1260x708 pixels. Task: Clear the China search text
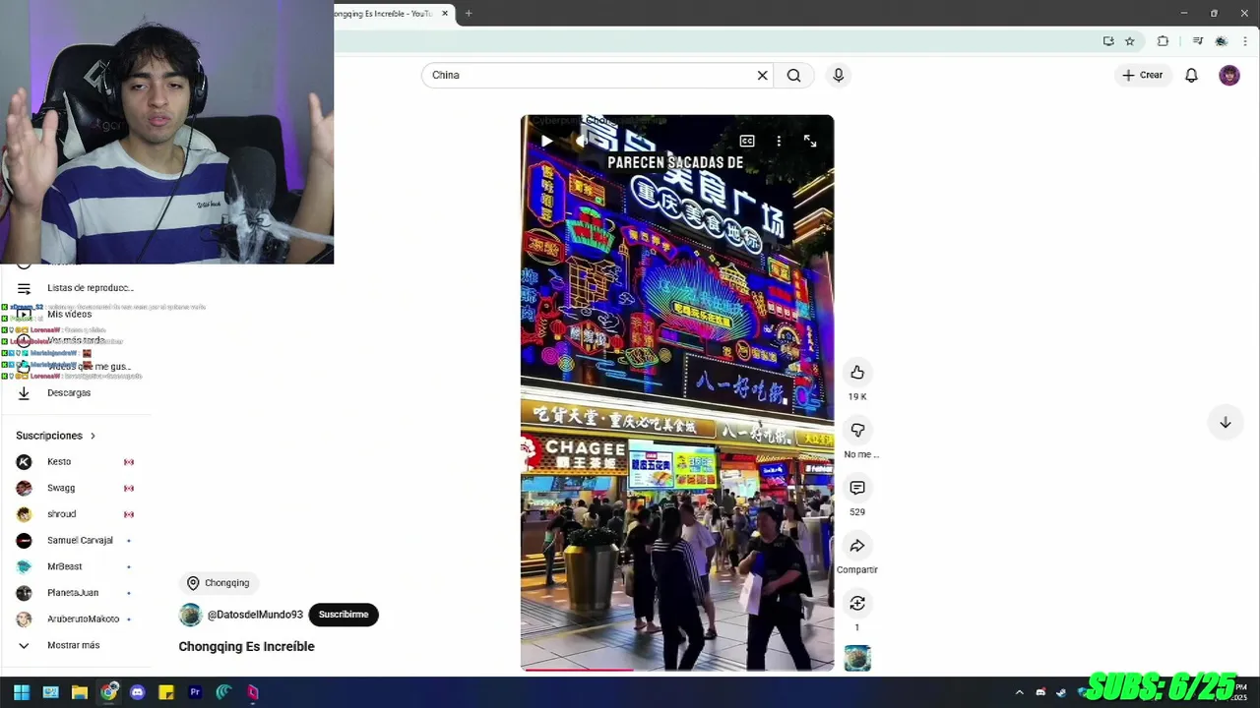762,75
